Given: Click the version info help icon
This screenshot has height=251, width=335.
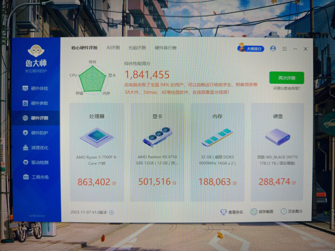Looking at the screenshot, I should pos(112,212).
